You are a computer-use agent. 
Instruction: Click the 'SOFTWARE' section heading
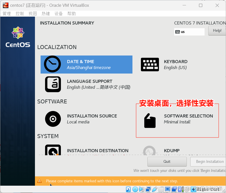pyautogui.click(x=52, y=101)
